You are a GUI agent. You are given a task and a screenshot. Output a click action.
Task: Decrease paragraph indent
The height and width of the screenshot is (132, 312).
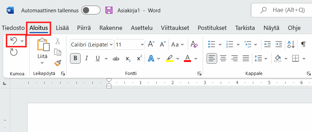pyautogui.click(x=267, y=44)
